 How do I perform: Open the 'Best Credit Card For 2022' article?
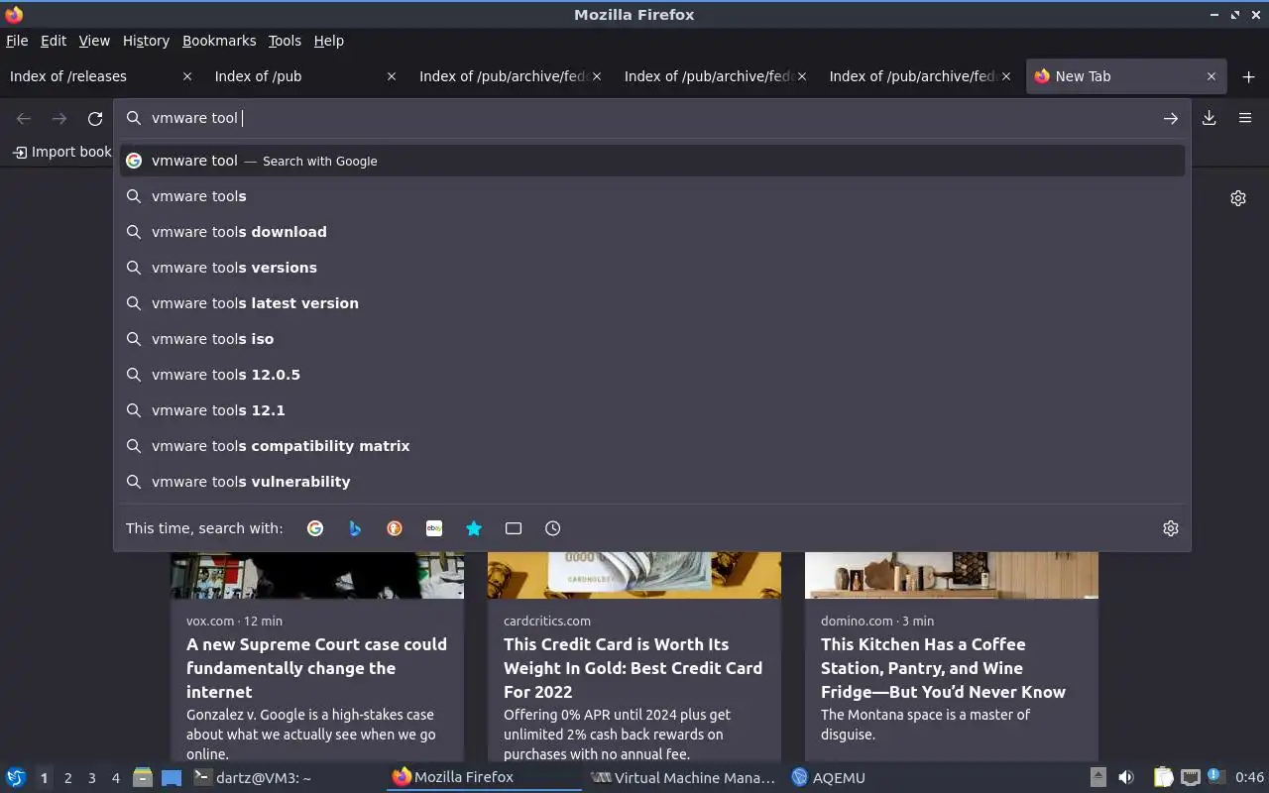pos(633,668)
